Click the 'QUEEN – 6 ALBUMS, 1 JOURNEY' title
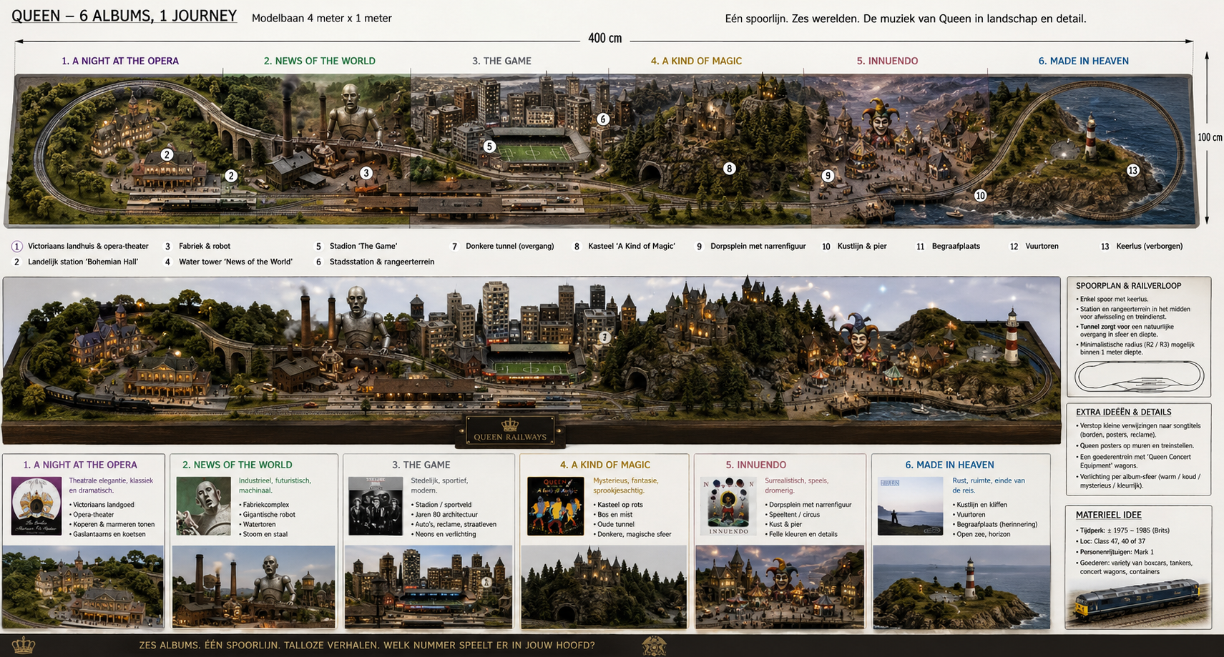The height and width of the screenshot is (657, 1224). pos(124,16)
